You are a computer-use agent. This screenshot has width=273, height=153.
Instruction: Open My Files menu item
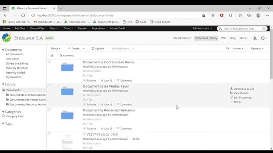20,28
